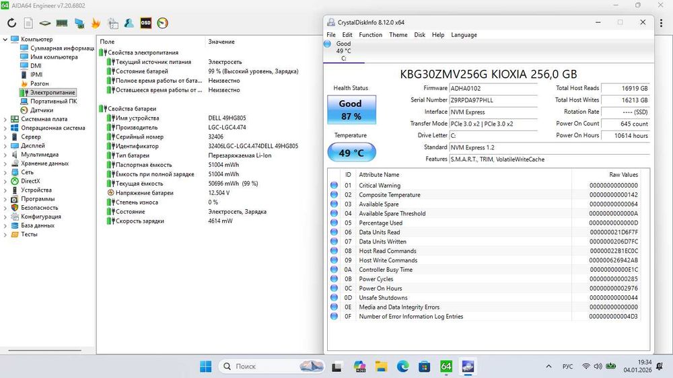The width and height of the screenshot is (673, 378).
Task: Click the flame stability test toolbar icon
Action: click(96, 23)
